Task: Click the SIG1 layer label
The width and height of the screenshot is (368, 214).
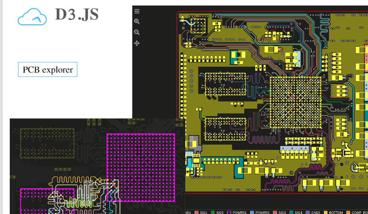Action: click(x=204, y=212)
